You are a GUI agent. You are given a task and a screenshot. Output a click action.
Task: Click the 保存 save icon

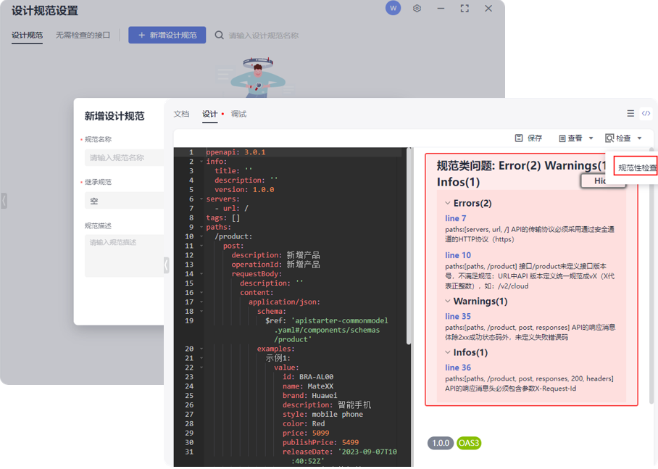pos(519,138)
